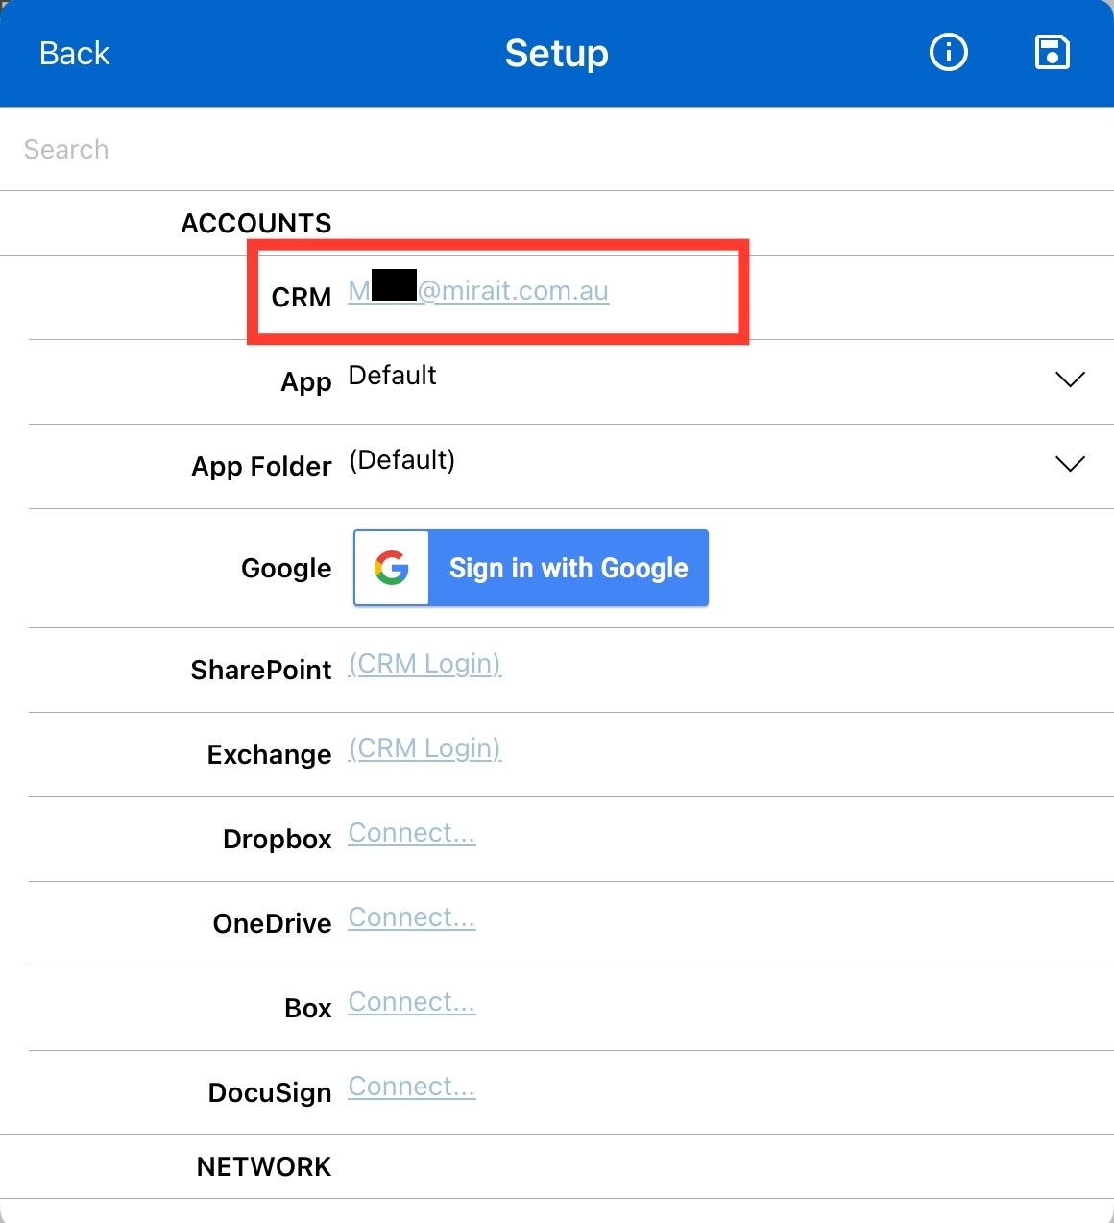Click the DocuSign row label
Image resolution: width=1114 pixels, height=1223 pixels.
point(270,1093)
